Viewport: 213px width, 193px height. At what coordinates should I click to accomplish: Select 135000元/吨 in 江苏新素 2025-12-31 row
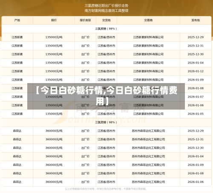54,46
